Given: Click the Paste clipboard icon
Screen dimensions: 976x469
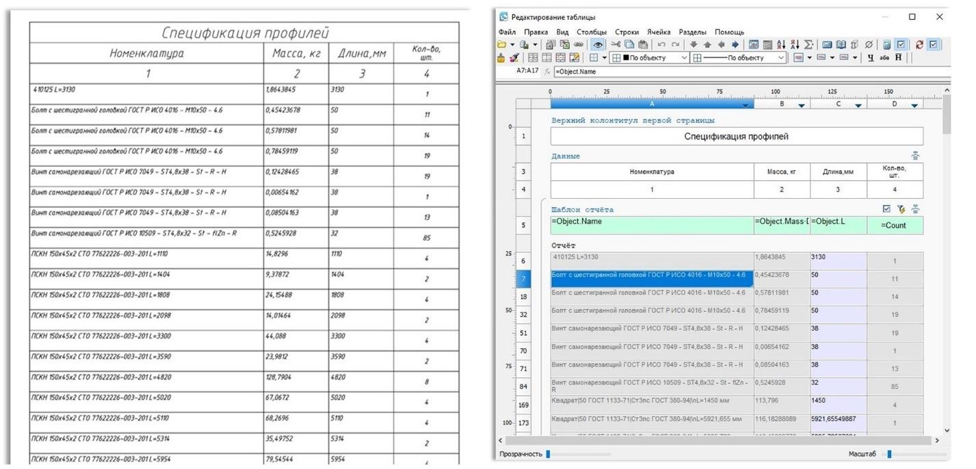Looking at the screenshot, I should point(642,44).
